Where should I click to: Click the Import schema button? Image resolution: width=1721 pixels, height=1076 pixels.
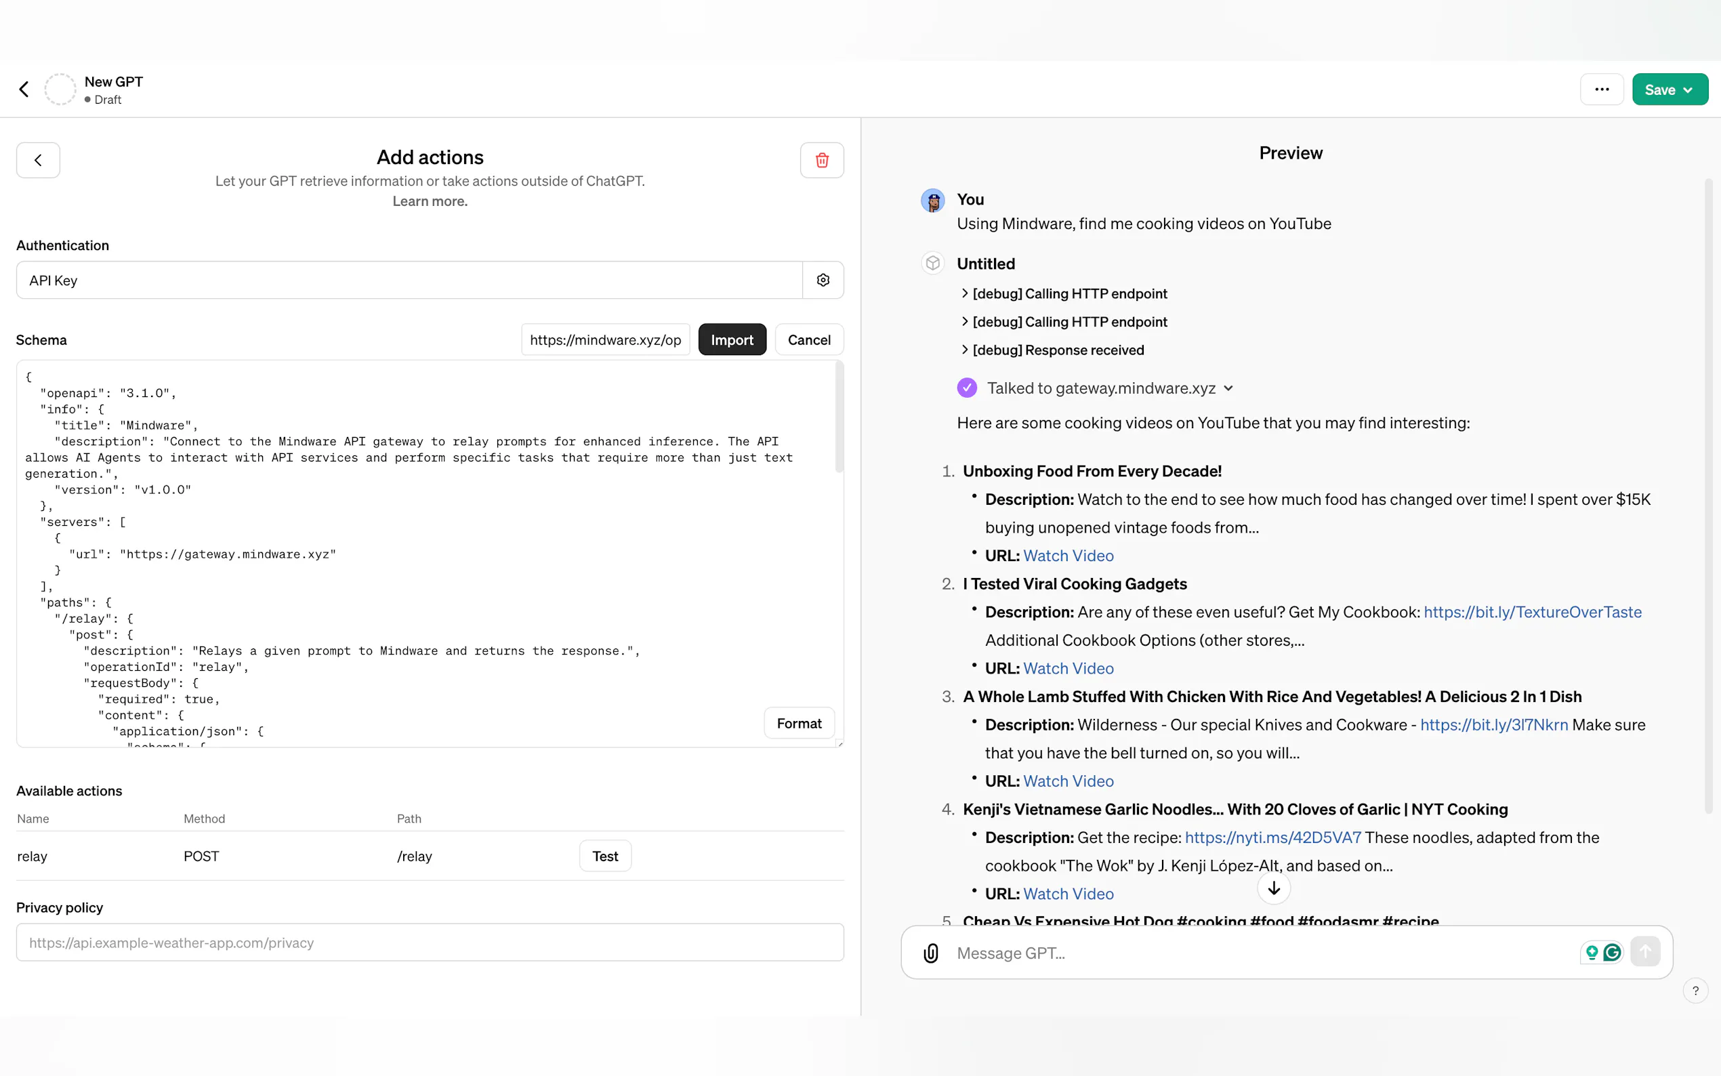(x=731, y=340)
